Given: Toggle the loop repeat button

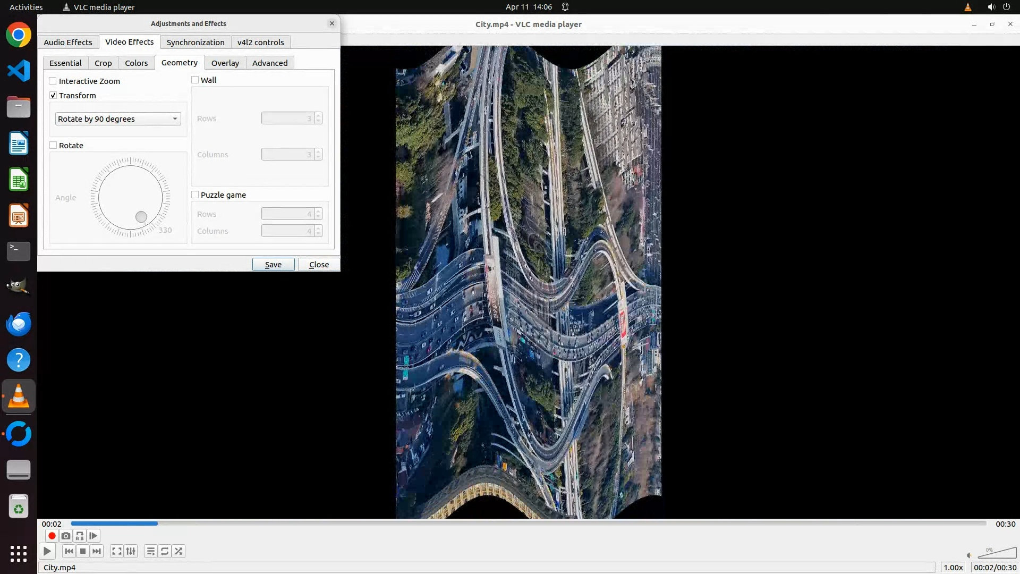Looking at the screenshot, I should click(x=165, y=551).
